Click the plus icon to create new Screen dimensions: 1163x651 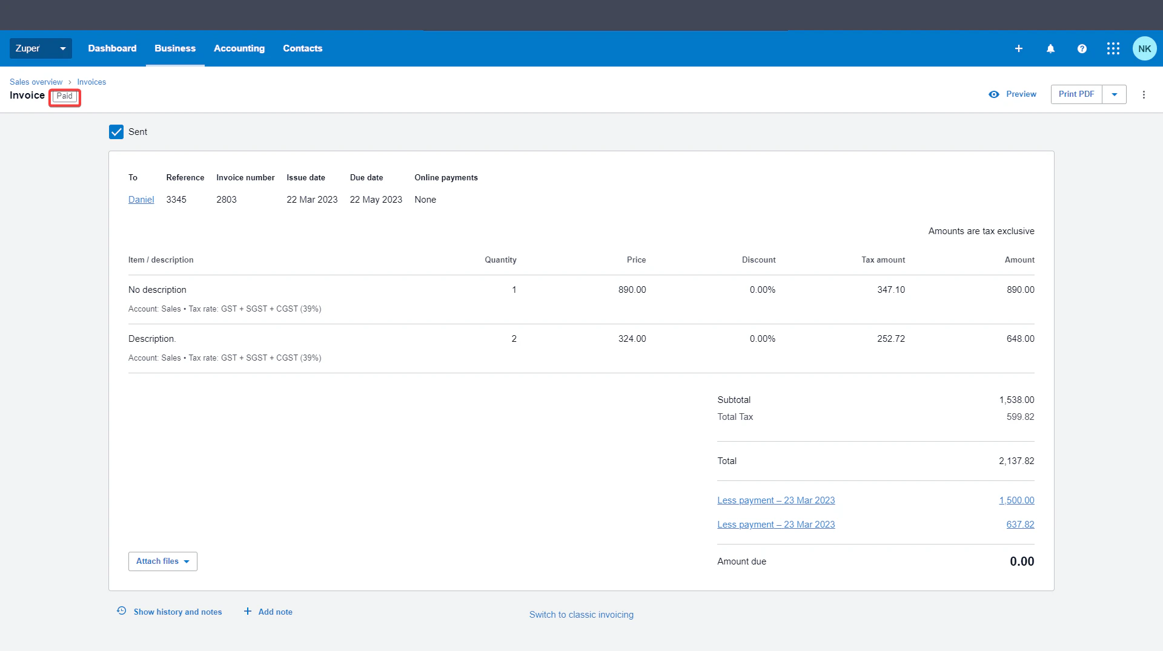(1019, 48)
